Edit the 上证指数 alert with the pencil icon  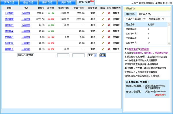point(103,13)
